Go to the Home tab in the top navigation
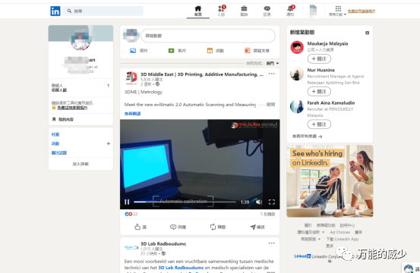 pyautogui.click(x=198, y=11)
